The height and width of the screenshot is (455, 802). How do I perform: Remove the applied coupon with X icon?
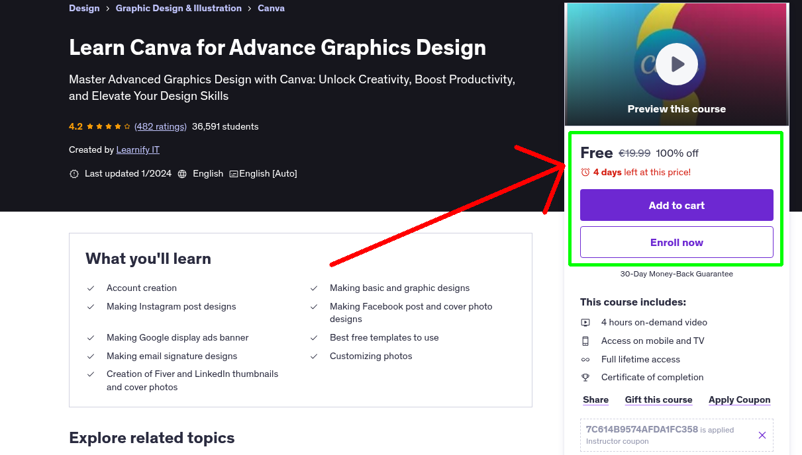click(762, 435)
